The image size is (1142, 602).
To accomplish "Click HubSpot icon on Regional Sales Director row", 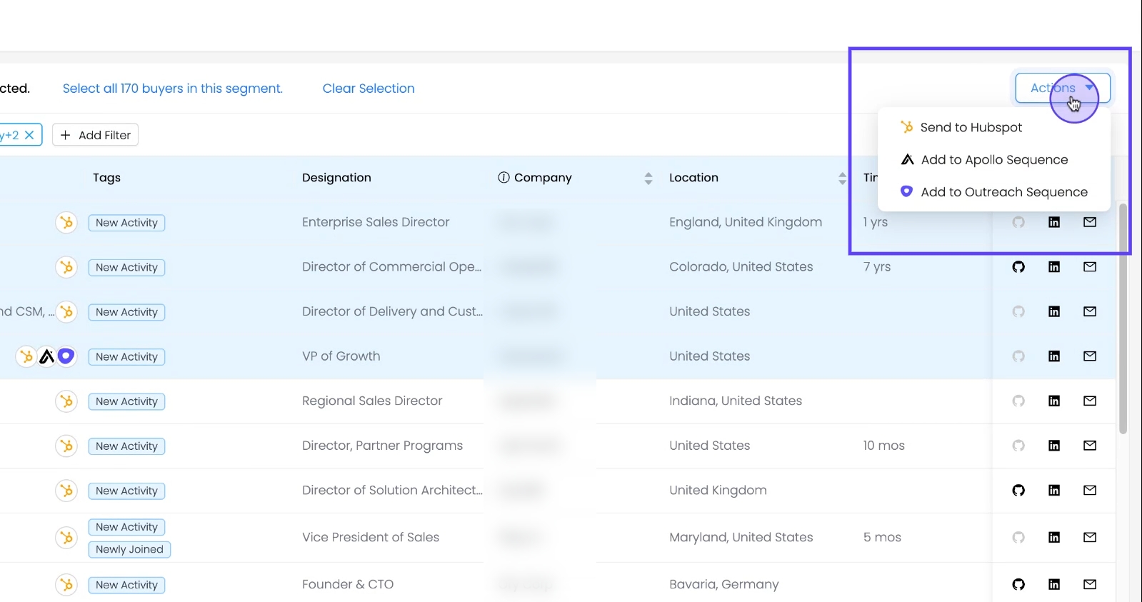I will [66, 401].
